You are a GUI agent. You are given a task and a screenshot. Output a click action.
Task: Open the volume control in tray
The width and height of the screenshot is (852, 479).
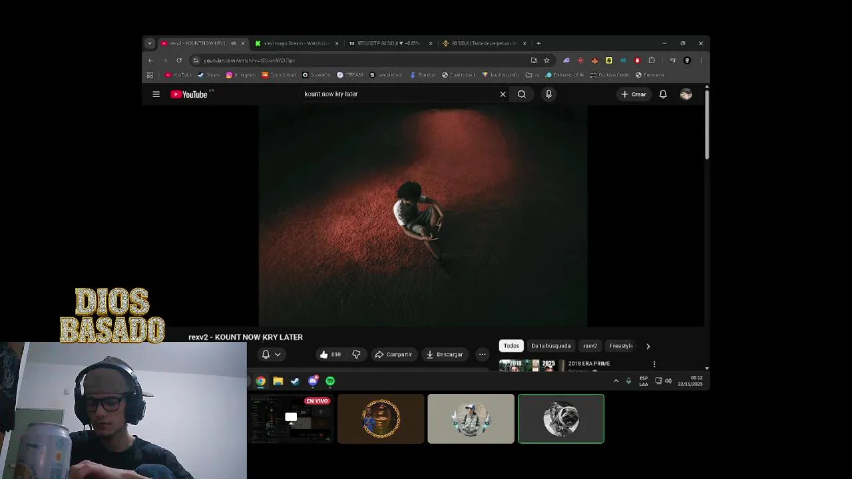click(x=668, y=381)
